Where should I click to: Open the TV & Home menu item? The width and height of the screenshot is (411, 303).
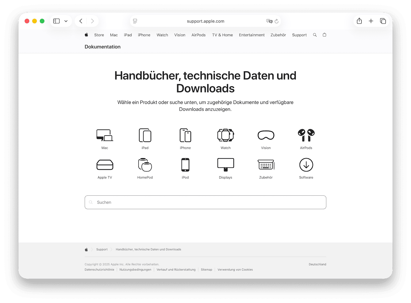(222, 35)
